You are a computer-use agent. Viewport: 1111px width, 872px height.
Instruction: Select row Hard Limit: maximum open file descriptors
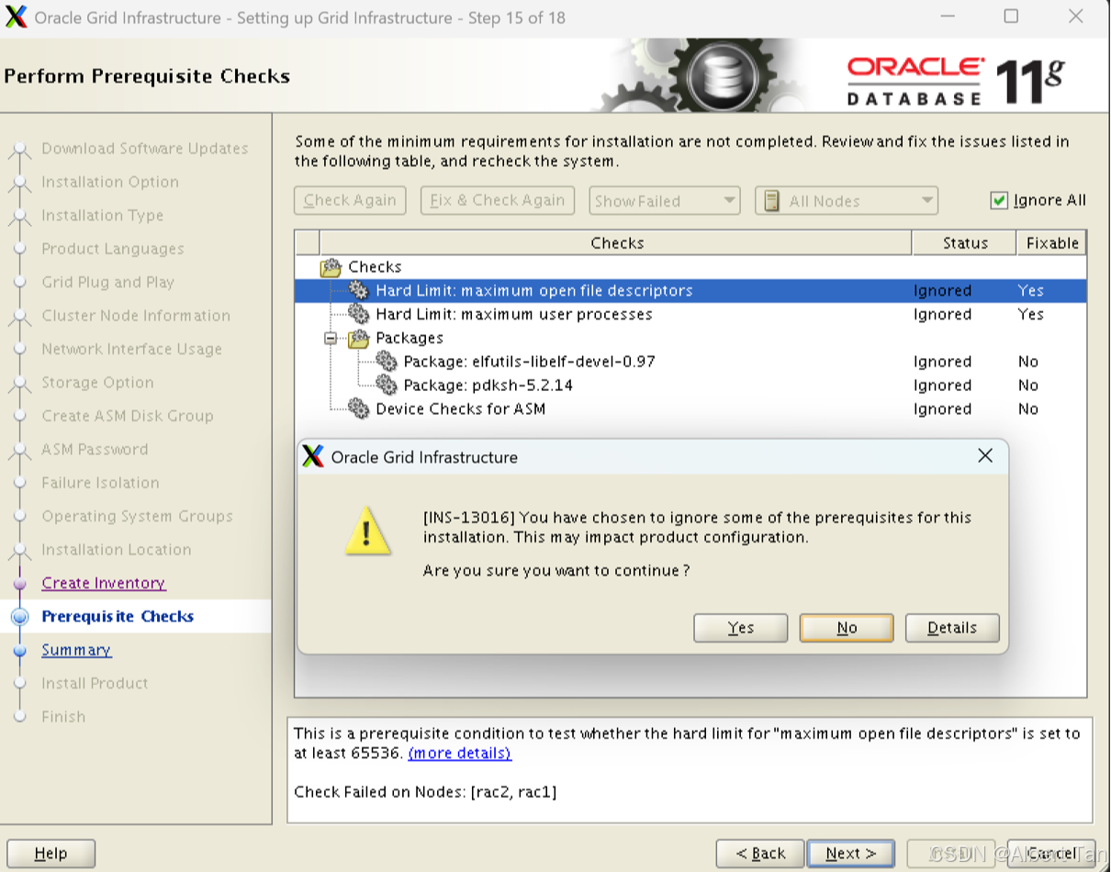point(690,291)
